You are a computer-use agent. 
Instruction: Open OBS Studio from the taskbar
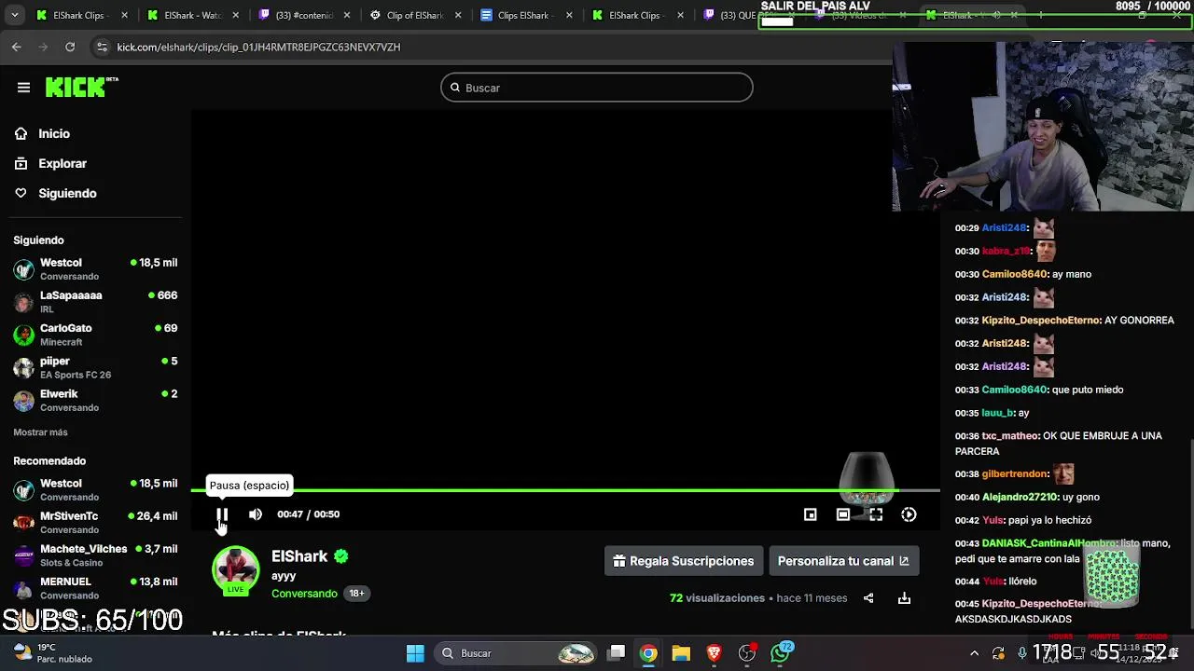click(746, 653)
